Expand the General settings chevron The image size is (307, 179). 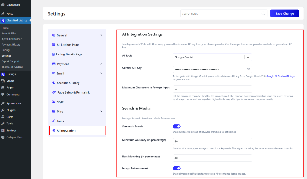(101, 35)
